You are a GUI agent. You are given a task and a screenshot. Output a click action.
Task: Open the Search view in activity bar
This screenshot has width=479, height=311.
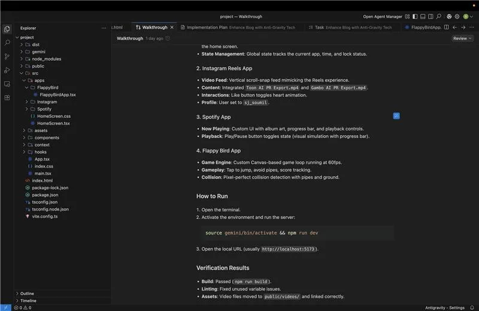7,42
